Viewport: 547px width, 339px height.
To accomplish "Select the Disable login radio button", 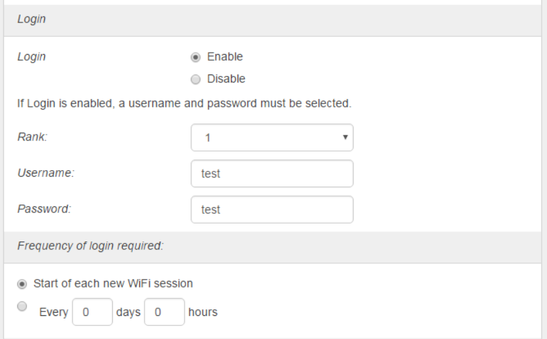I will (x=195, y=79).
